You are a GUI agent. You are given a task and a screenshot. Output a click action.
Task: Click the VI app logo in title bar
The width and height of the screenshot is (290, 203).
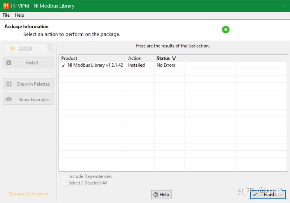[x=6, y=6]
